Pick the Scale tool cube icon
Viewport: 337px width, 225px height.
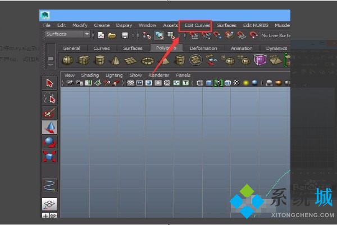click(x=49, y=156)
